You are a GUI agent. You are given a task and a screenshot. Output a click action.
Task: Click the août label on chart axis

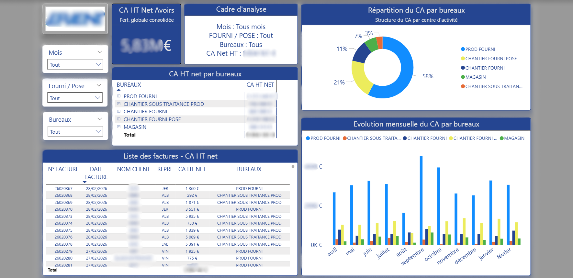(x=401, y=252)
